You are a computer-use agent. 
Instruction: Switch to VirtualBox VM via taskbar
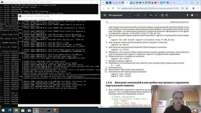(55, 110)
